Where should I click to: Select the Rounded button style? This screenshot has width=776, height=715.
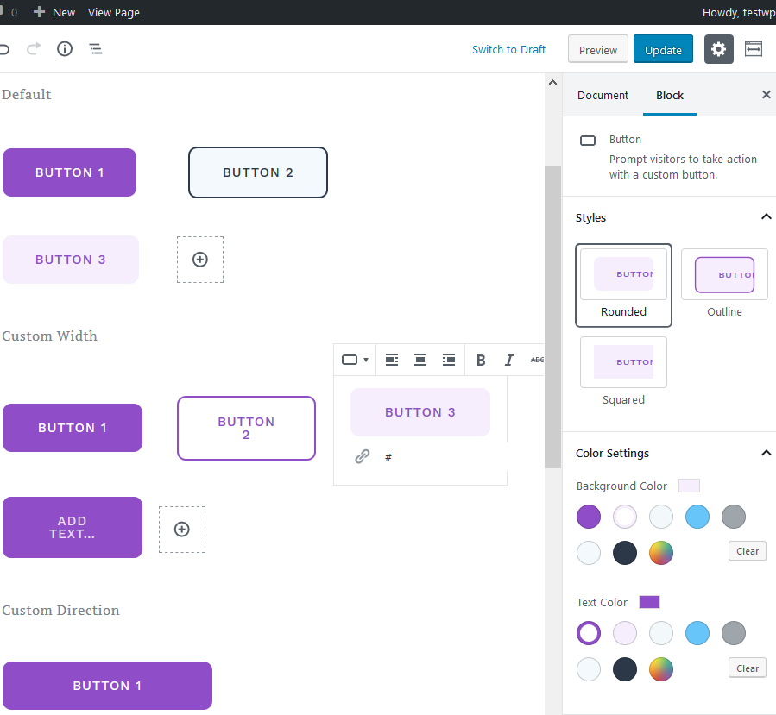pos(623,285)
